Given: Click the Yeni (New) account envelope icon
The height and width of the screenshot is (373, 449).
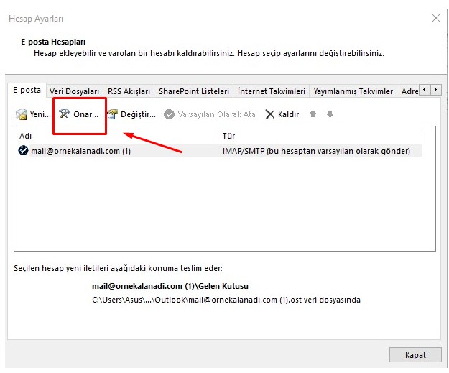Looking at the screenshot, I should [x=22, y=114].
